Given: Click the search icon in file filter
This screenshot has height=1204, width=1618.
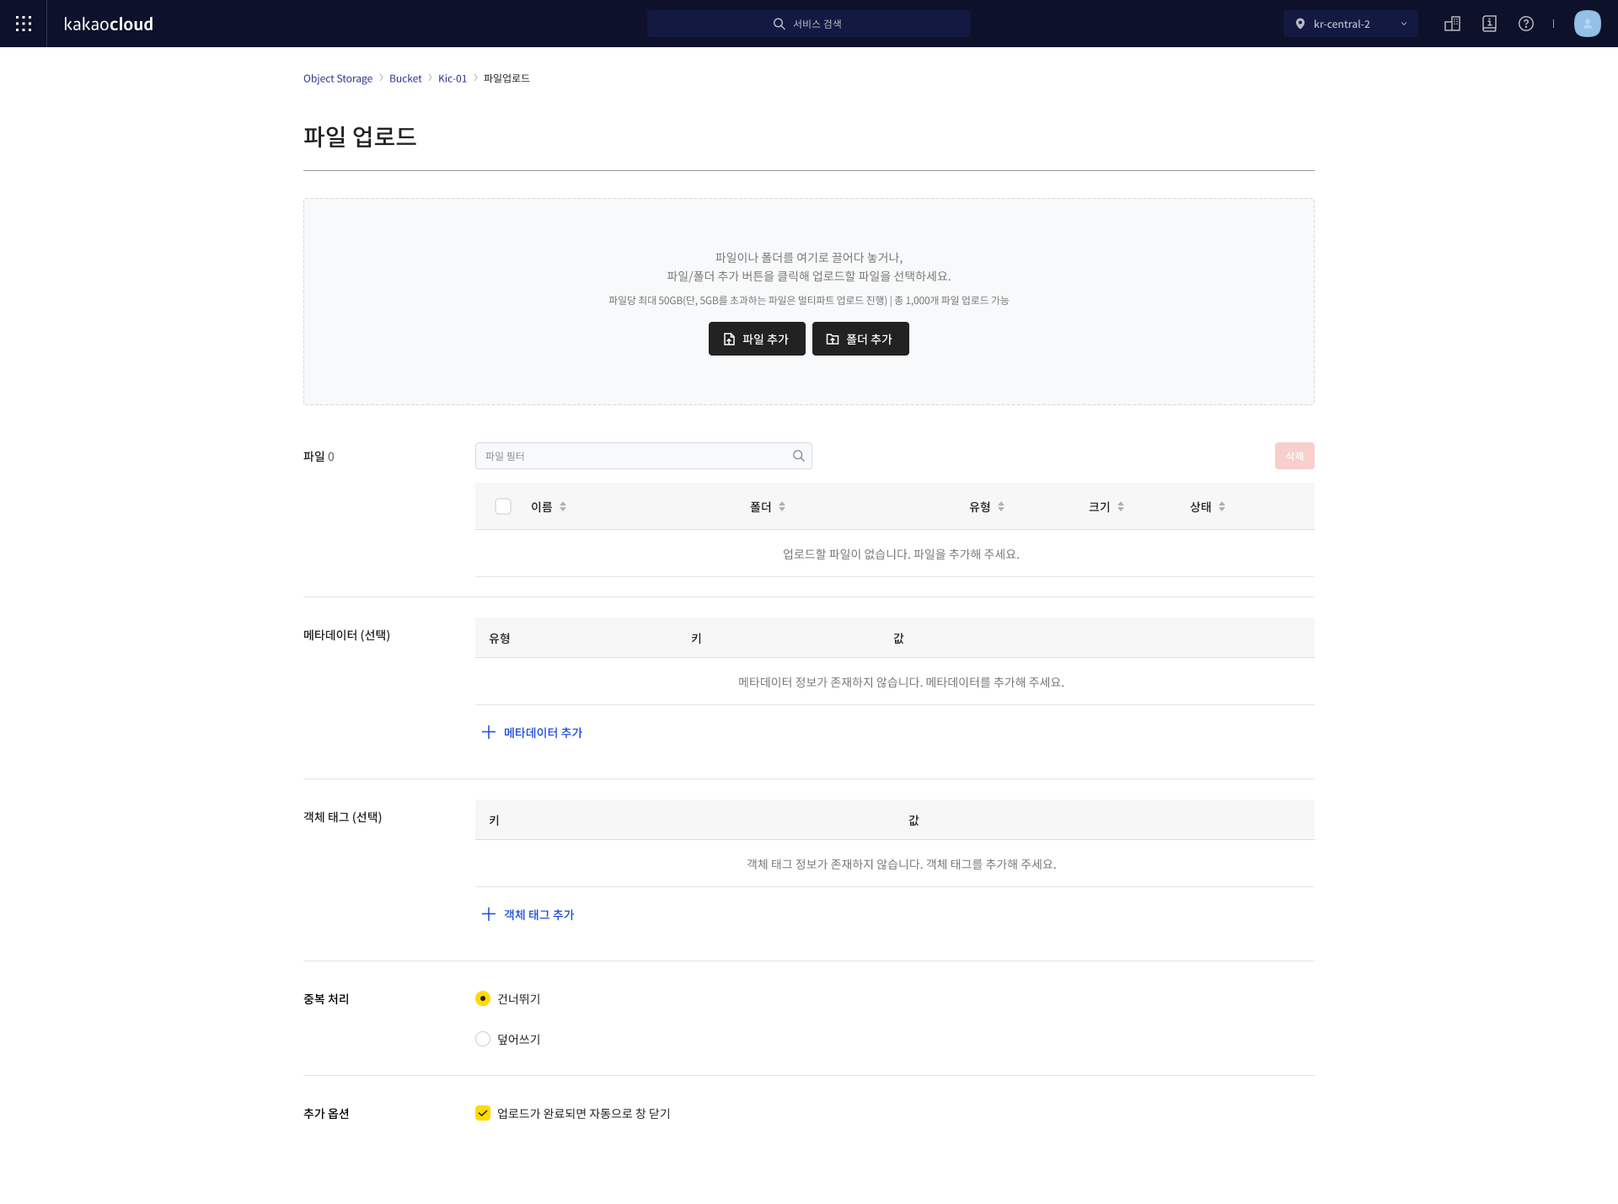Looking at the screenshot, I should pos(798,455).
